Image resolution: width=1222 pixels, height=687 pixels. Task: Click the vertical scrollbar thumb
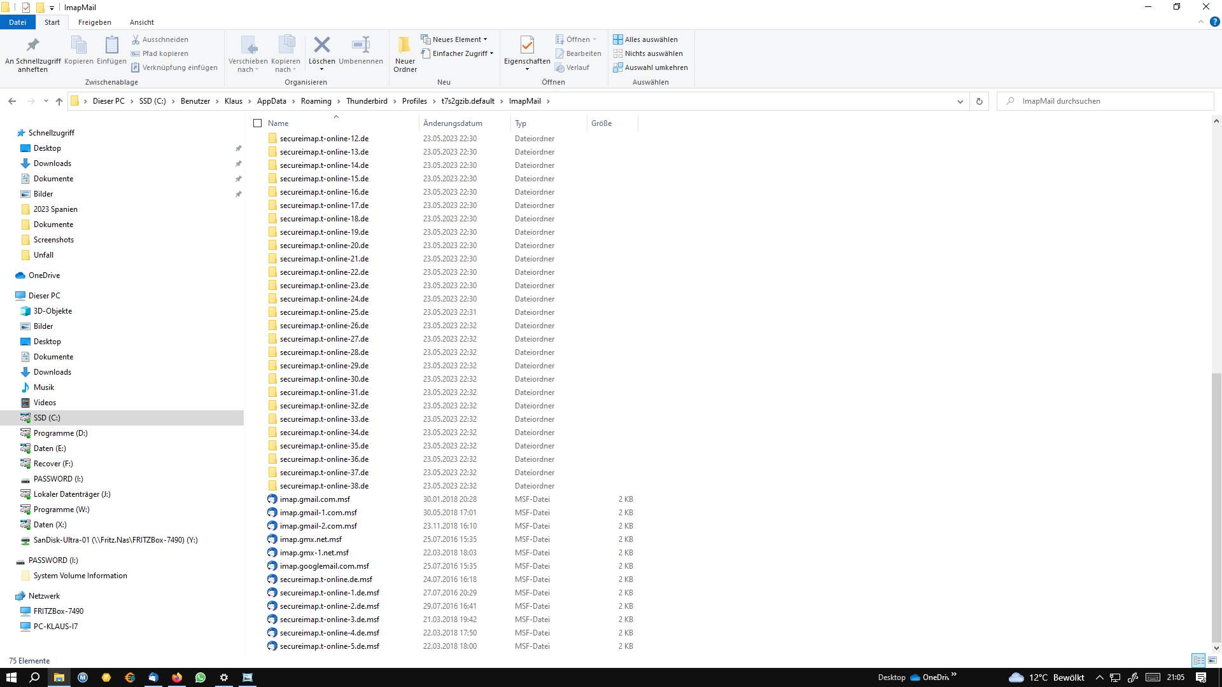(1216, 509)
